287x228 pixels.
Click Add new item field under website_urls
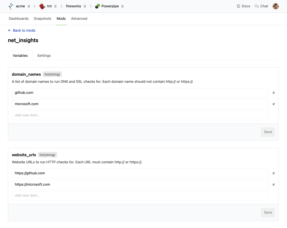click(140, 196)
